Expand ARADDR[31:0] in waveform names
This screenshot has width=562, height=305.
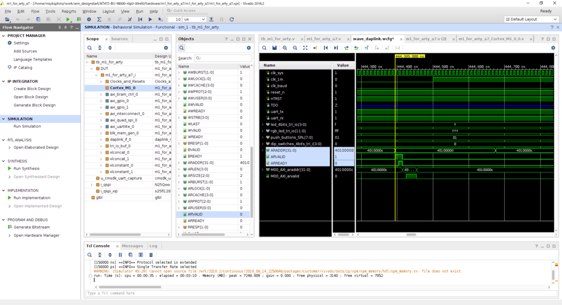pyautogui.click(x=263, y=151)
